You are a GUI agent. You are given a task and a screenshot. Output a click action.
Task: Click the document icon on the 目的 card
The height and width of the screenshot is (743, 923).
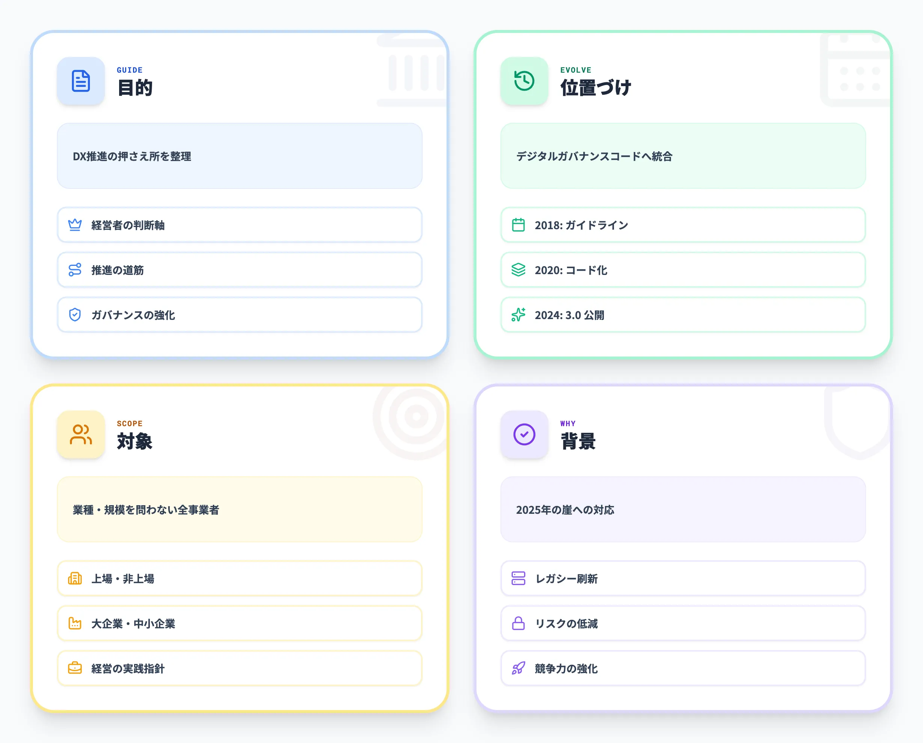81,81
